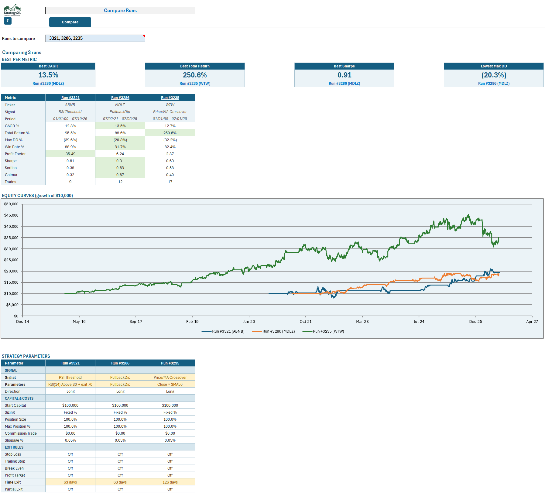Click the StrategyXL logo icon

click(12, 10)
